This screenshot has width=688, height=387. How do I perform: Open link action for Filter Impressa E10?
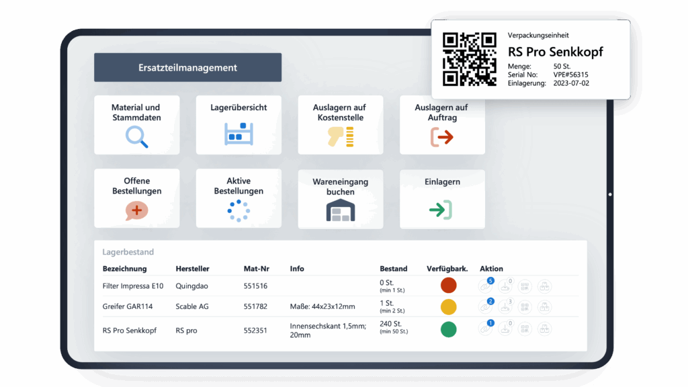[486, 286]
